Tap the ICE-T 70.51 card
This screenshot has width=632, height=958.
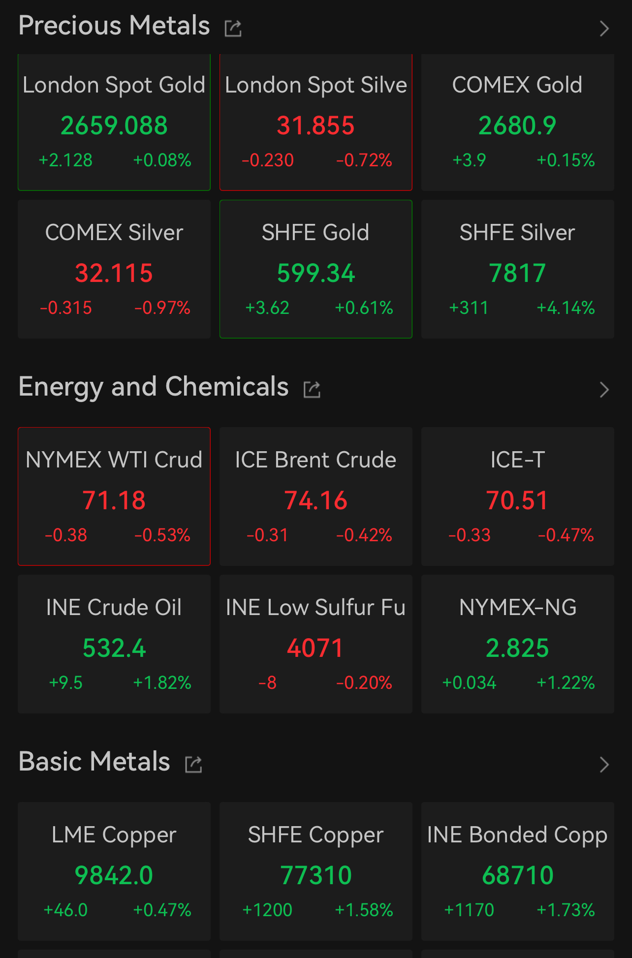(517, 496)
